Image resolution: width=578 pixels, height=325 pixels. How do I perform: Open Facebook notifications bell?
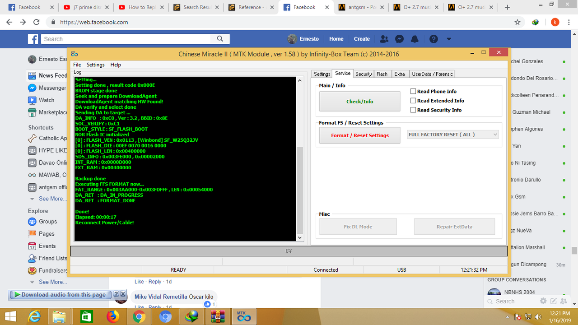(415, 39)
